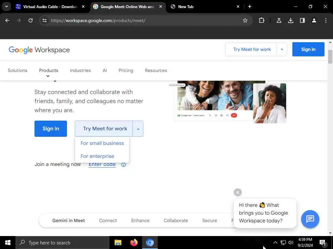Expand the Products menu

point(49,70)
